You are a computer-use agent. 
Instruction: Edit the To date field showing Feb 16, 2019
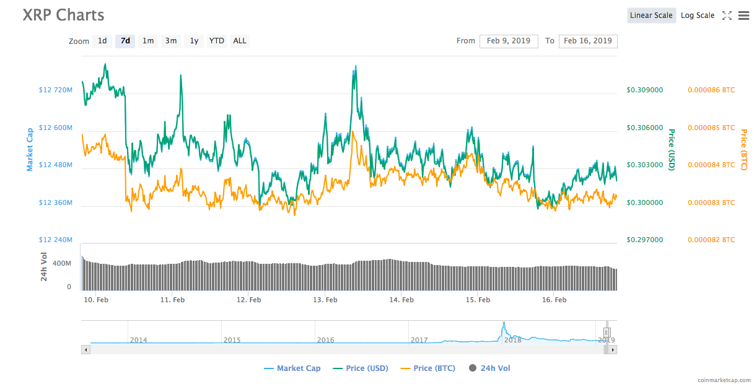click(587, 41)
